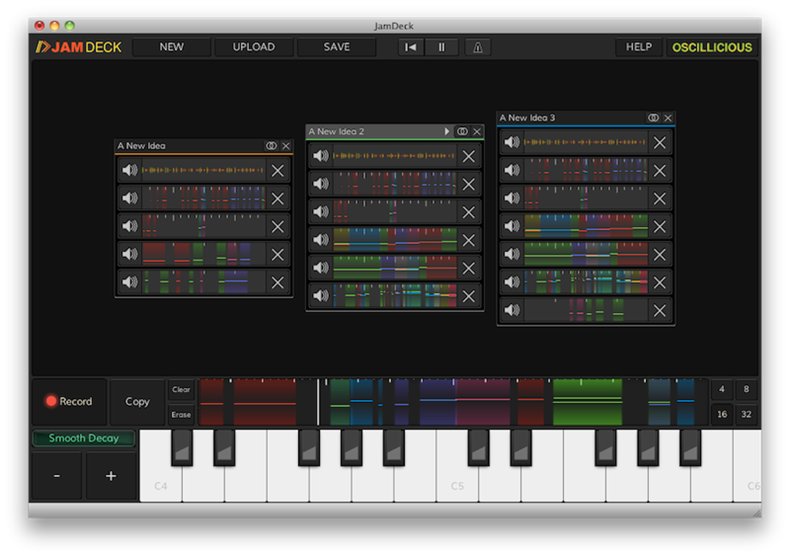Toggle speaker on the top track of A New Idea 3
Screen dimensions: 790x557
pyautogui.click(x=511, y=143)
